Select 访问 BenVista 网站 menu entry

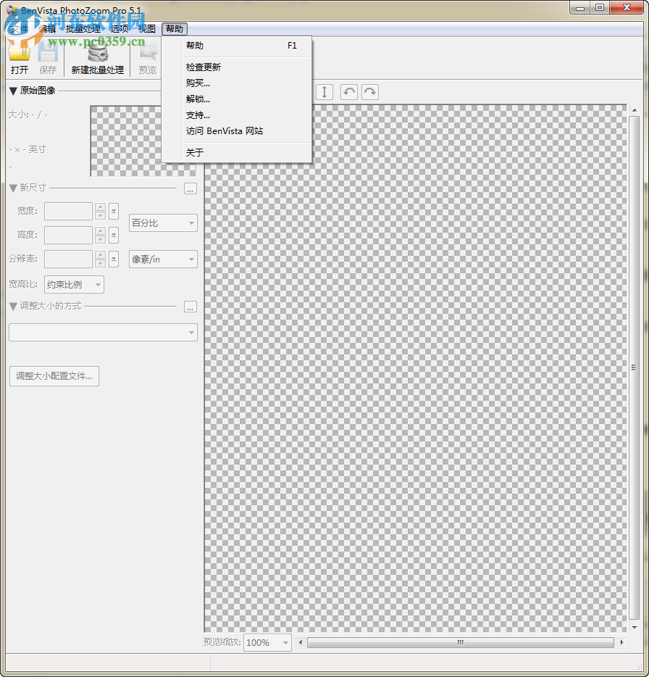click(224, 131)
